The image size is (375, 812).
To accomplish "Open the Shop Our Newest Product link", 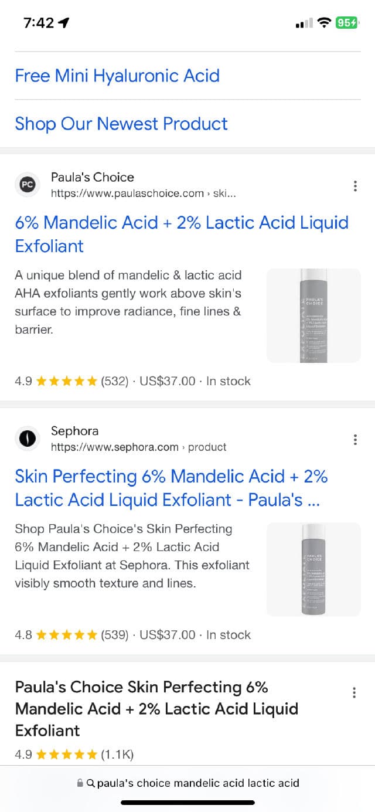I will click(x=121, y=124).
